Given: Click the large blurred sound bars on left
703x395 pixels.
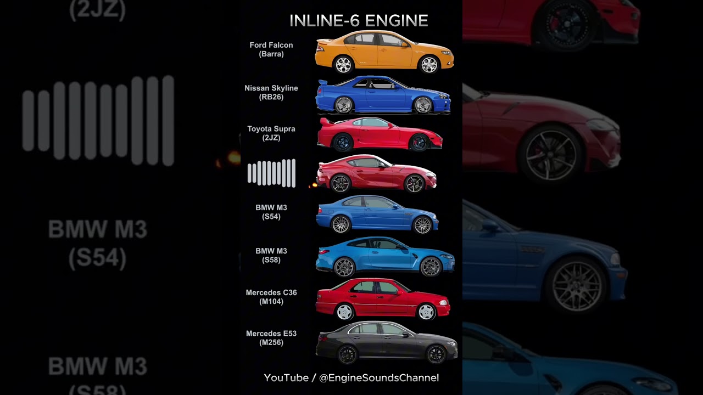Looking at the screenshot, I should (x=98, y=121).
